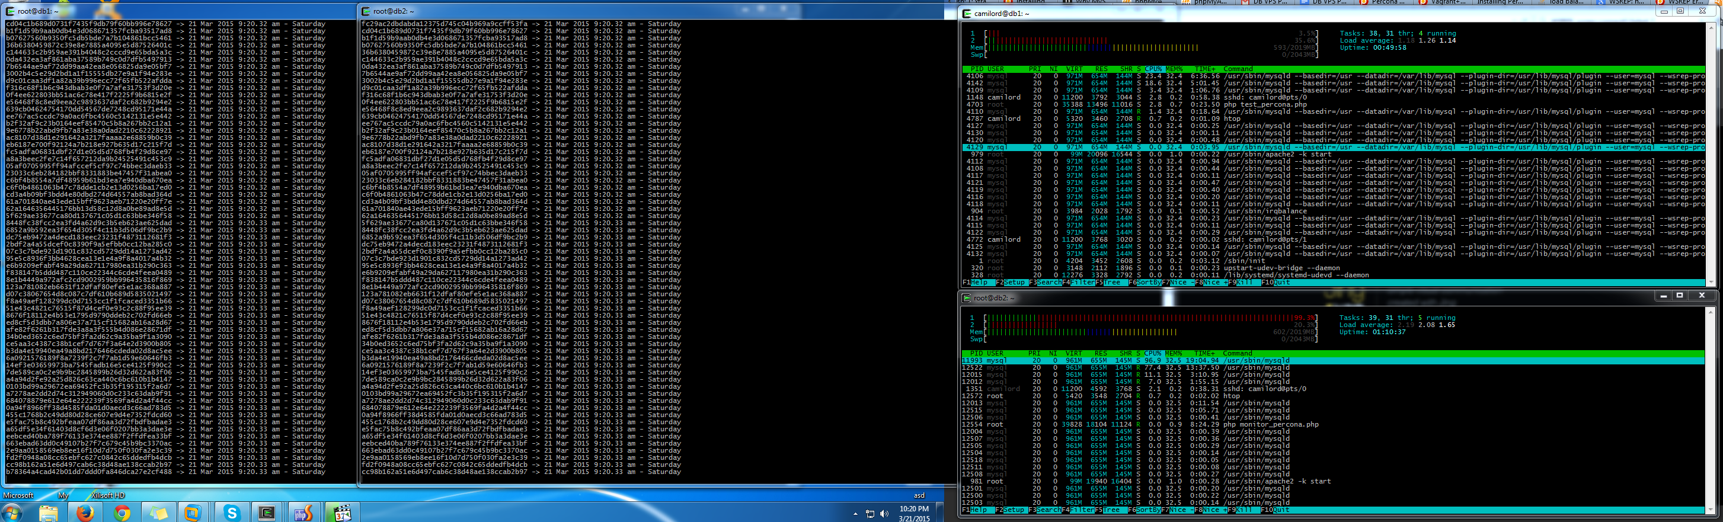1723x522 pixels.
Task: Launch Google Chrome from the taskbar
Action: tap(122, 513)
